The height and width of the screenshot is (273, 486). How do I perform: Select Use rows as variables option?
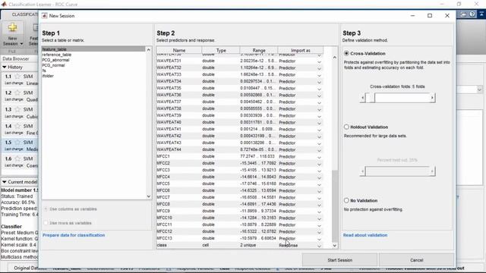[x=46, y=223]
